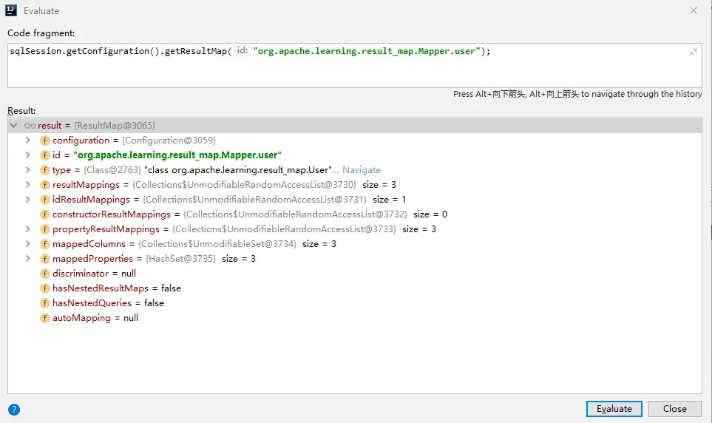This screenshot has height=423, width=712.
Task: Click the Evaluate button
Action: 614,409
